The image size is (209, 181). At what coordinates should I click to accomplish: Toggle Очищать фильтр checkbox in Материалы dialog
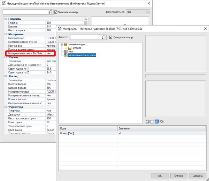tap(111, 37)
